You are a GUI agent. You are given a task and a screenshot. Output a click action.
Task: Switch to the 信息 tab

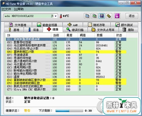[x=33, y=30]
